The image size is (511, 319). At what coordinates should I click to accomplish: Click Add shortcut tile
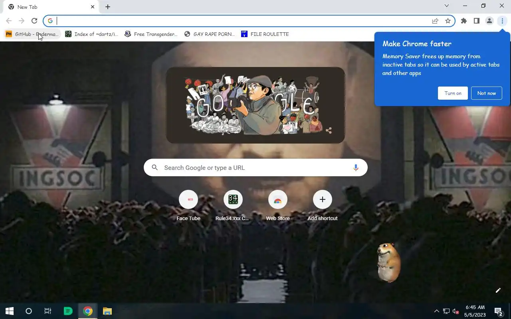(x=323, y=205)
